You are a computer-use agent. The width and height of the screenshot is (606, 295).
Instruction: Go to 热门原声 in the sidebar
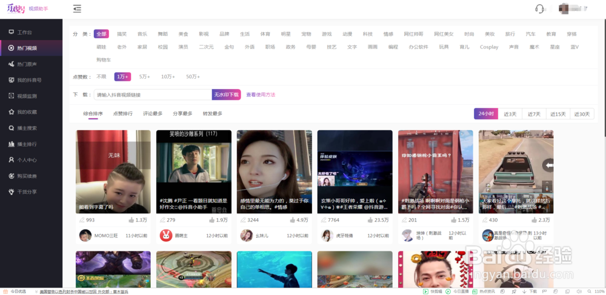[27, 64]
